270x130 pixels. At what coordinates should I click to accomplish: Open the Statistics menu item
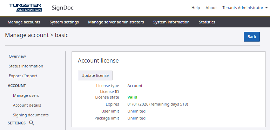point(207,22)
